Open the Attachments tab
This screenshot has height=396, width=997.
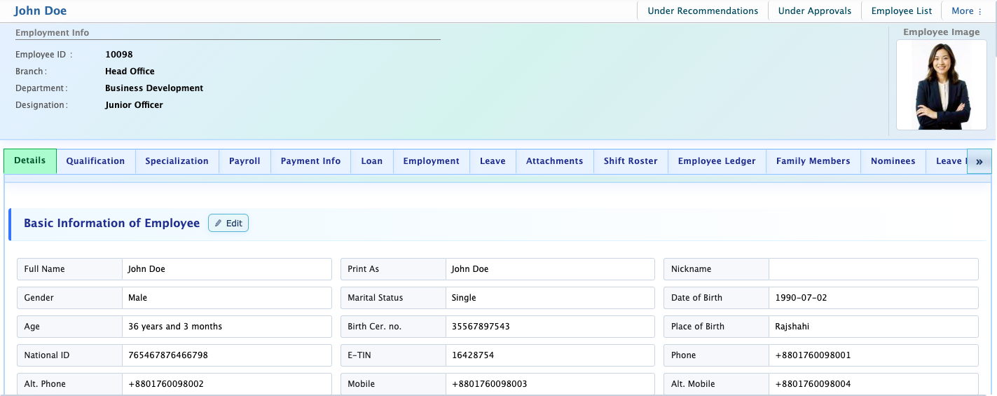tap(554, 161)
